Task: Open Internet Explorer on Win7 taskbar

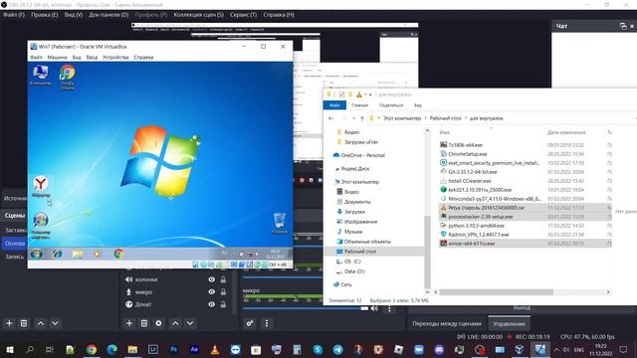Action: (x=58, y=255)
